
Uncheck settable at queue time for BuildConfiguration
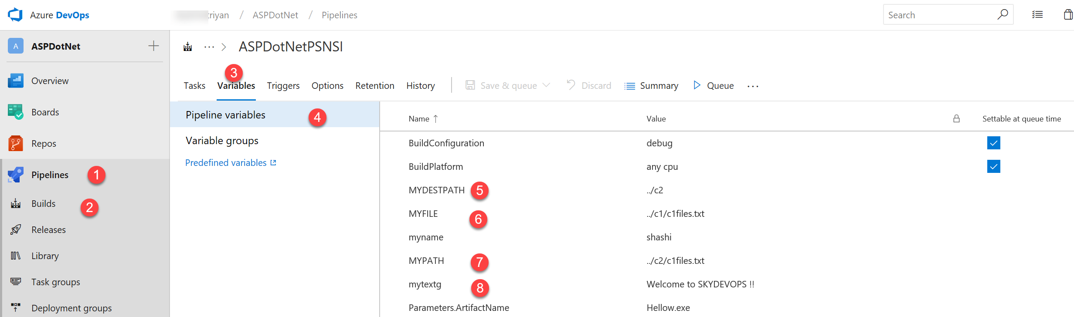point(994,143)
